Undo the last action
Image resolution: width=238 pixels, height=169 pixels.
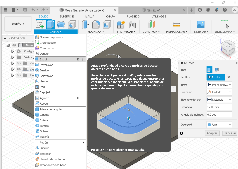33,10
